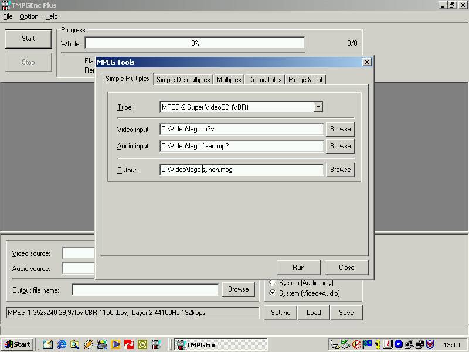Click the Setting button in main window
469x352 pixels.
click(x=281, y=313)
